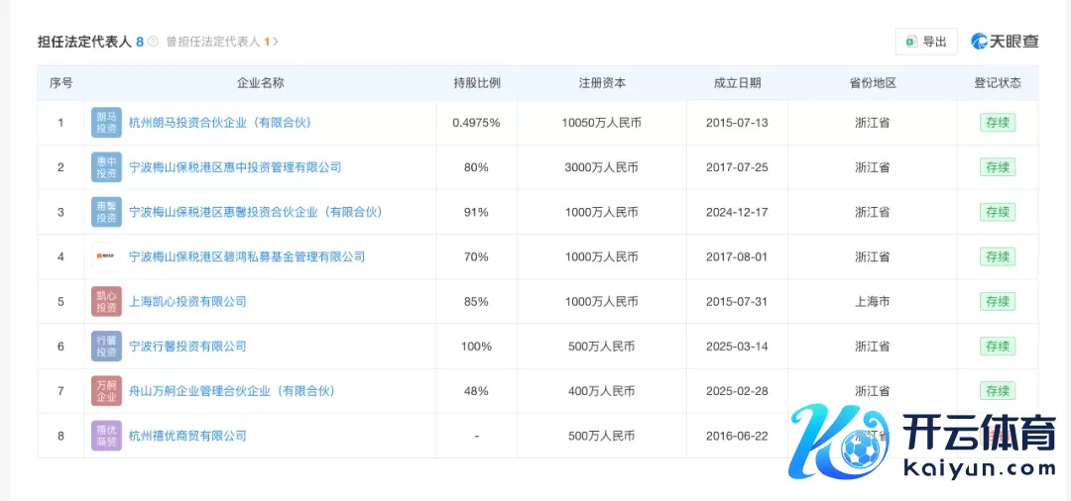
Task: Click the 存续 status tag in row 1
Action: click(997, 123)
